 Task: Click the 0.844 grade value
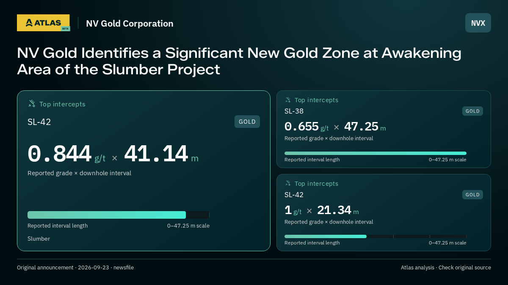(x=59, y=154)
